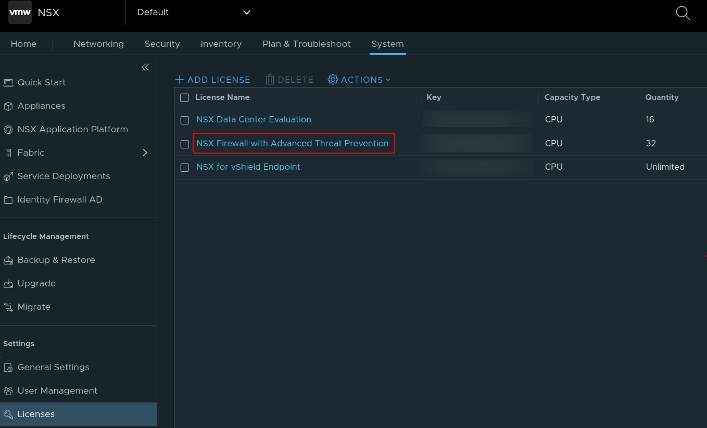Viewport: 707px width, 428px height.
Task: Check the NSX Data Center Evaluation checkbox
Action: coord(185,120)
